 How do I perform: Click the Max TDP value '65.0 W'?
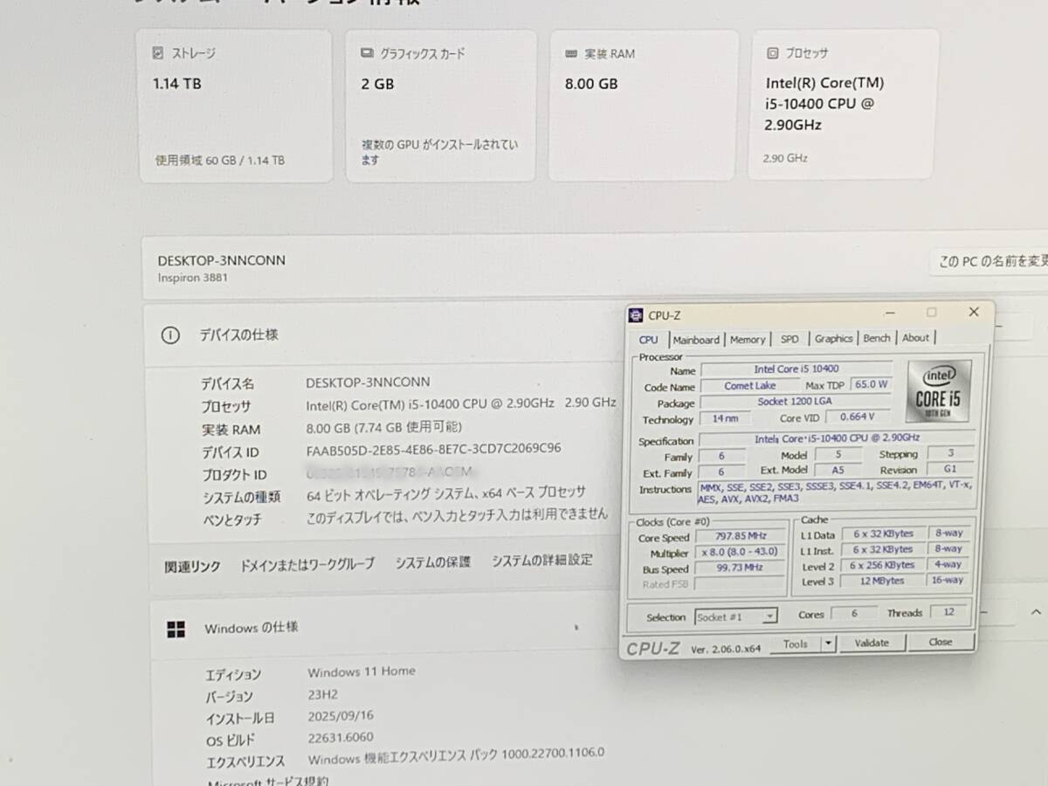pos(871,384)
